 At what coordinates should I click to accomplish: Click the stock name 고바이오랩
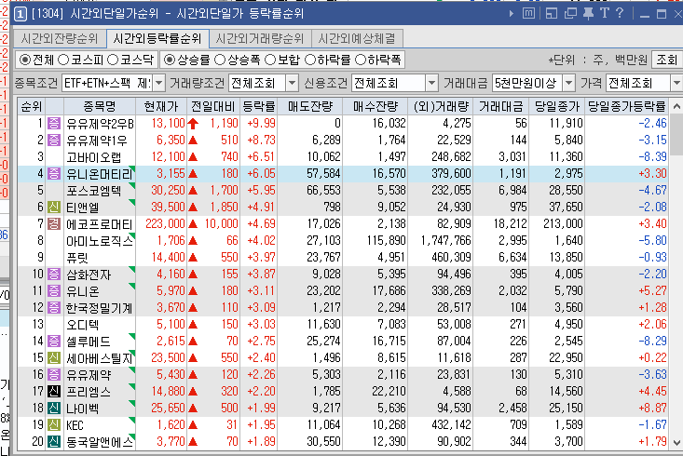coord(94,157)
